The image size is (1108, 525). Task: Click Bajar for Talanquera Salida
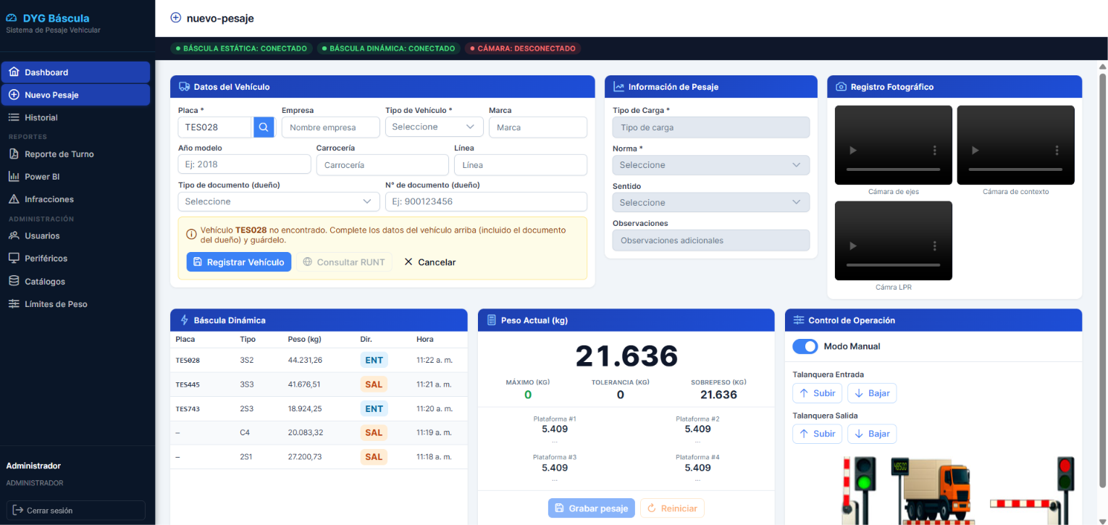click(x=872, y=434)
